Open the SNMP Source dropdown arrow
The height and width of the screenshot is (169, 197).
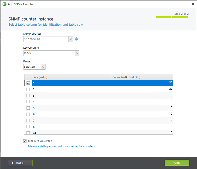coord(71,39)
